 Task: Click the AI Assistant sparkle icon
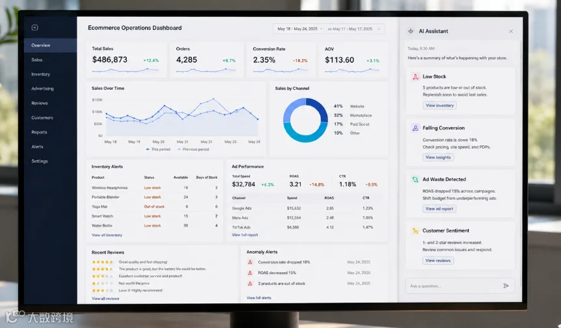pos(411,31)
